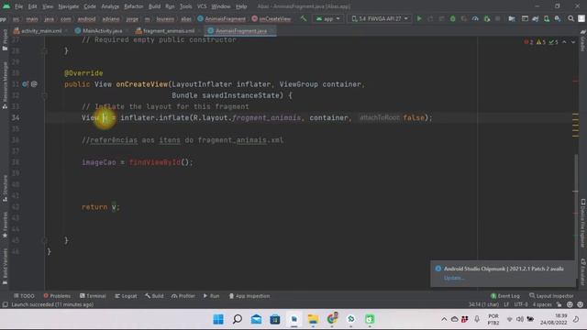Click the onCreateView breadcrumb item
This screenshot has height=330, width=587.
(x=271, y=18)
